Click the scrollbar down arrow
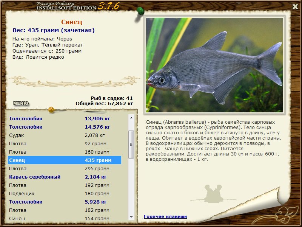Viewport: 302px width, 227px height. [131, 217]
